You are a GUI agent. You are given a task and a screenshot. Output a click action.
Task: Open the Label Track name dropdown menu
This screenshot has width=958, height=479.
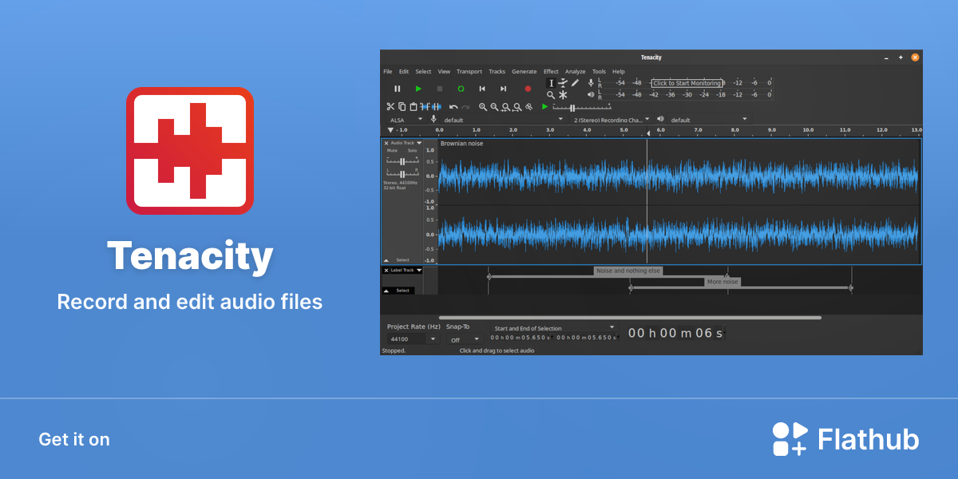point(406,270)
